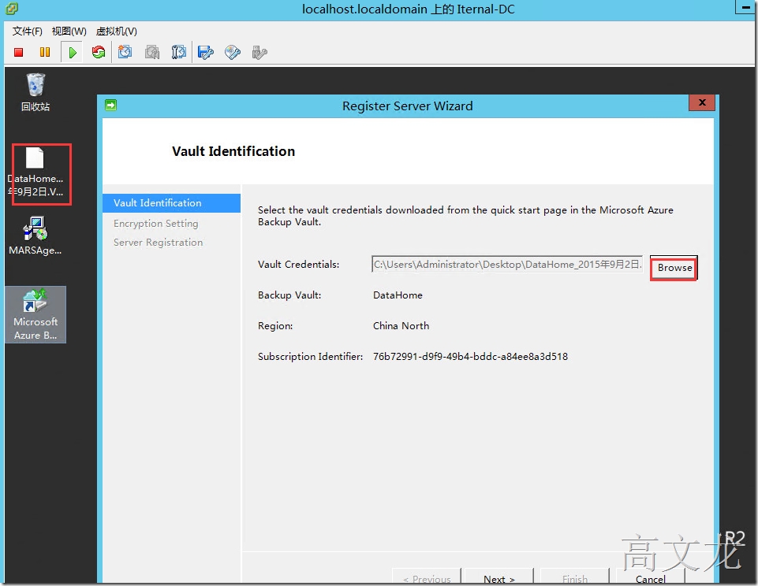Select the DataHome vault credentials file

(x=35, y=172)
